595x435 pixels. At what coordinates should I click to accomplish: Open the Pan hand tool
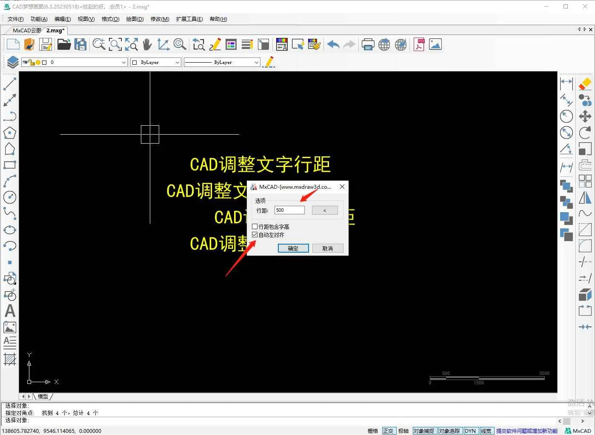[x=147, y=45]
